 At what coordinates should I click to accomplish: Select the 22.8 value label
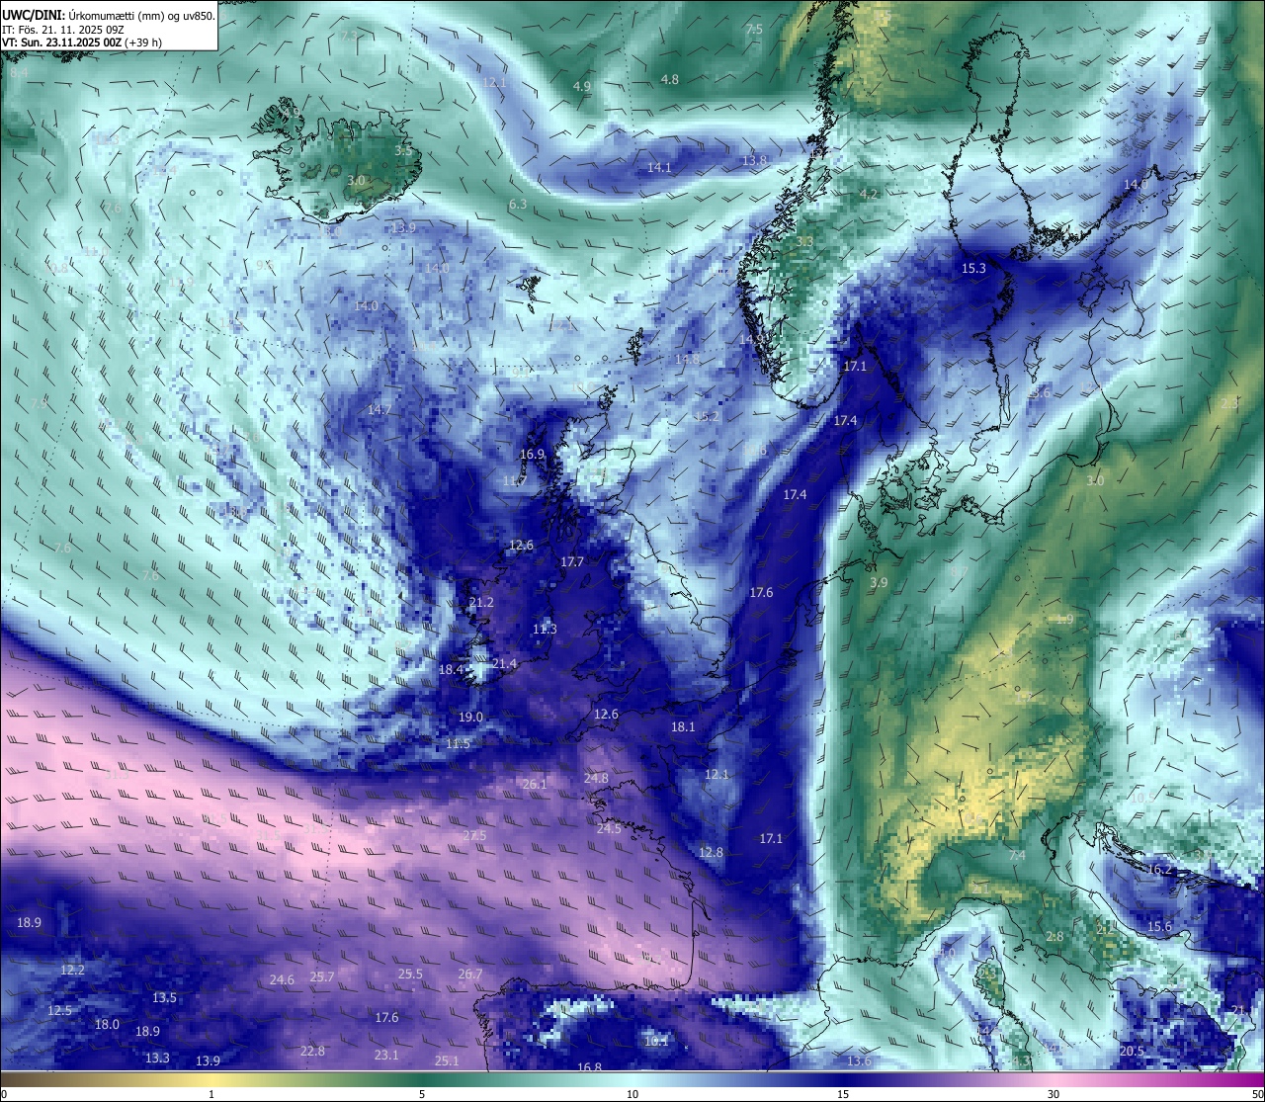pos(312,1051)
